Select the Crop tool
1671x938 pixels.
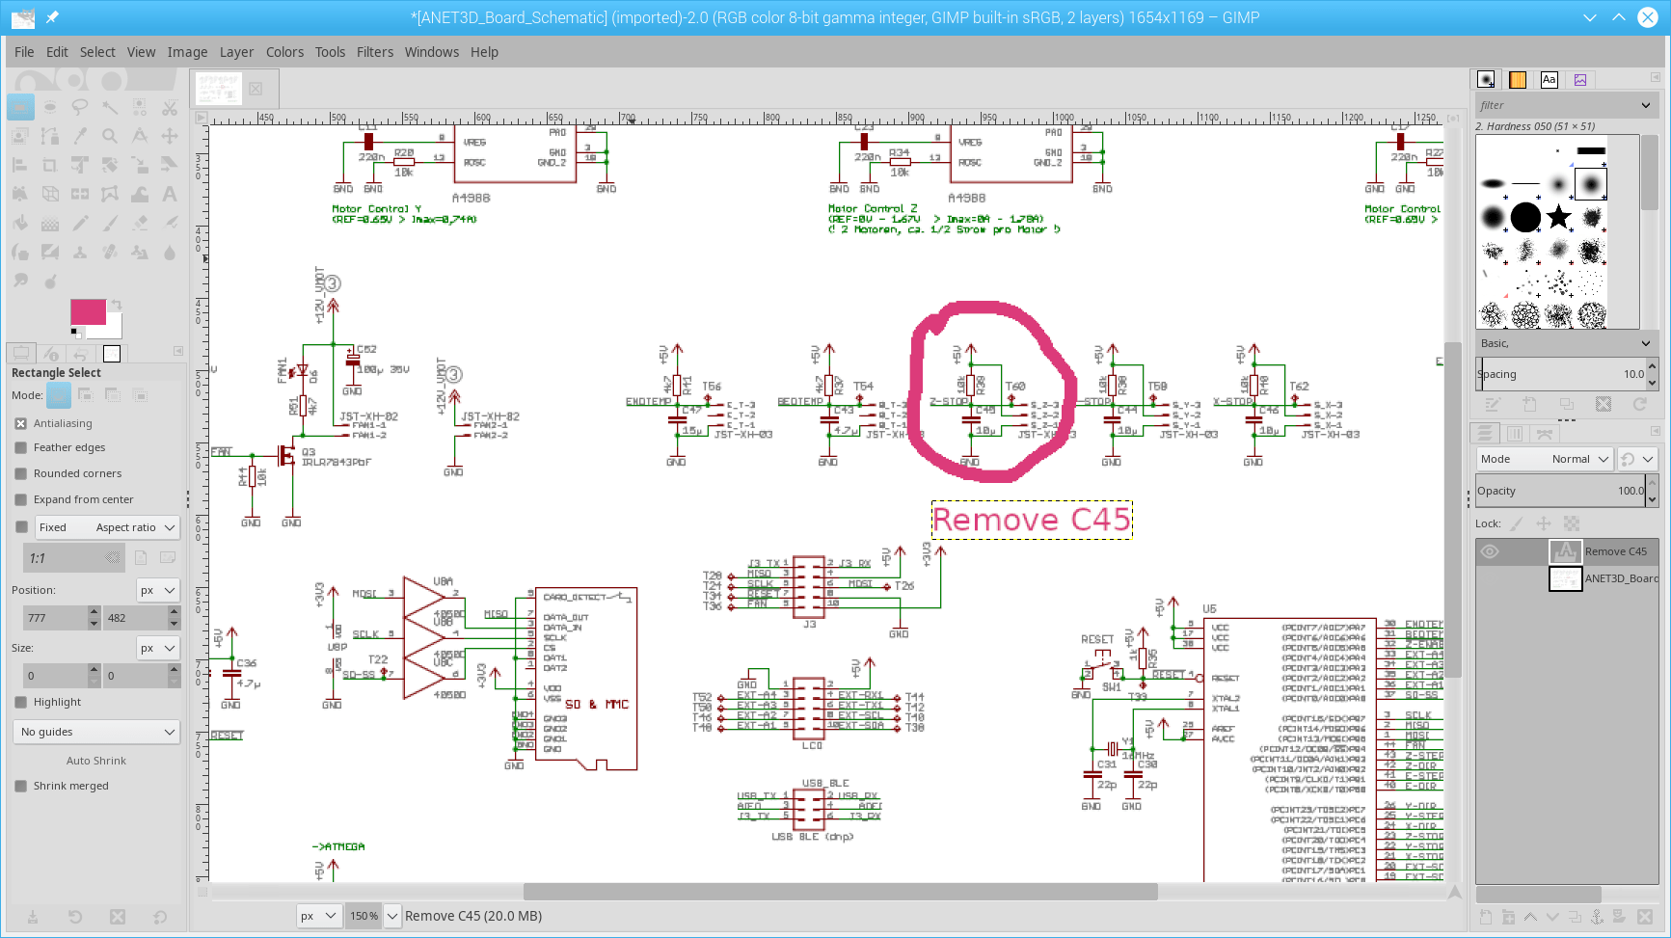[50, 164]
